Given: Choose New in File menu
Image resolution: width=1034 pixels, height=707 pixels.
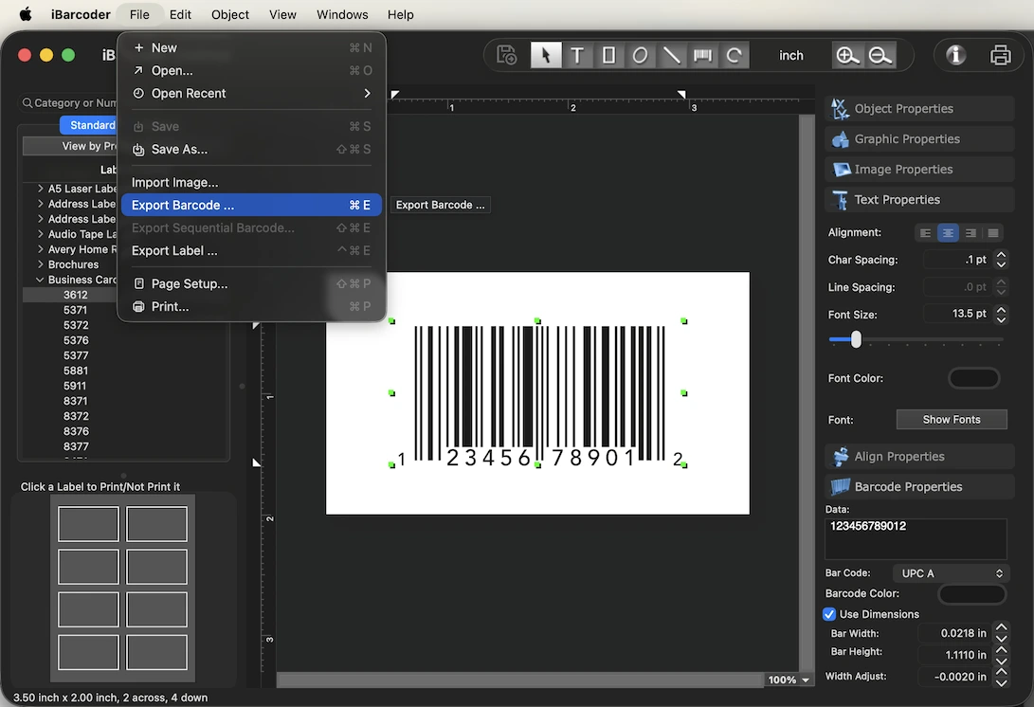Looking at the screenshot, I should click(x=251, y=47).
